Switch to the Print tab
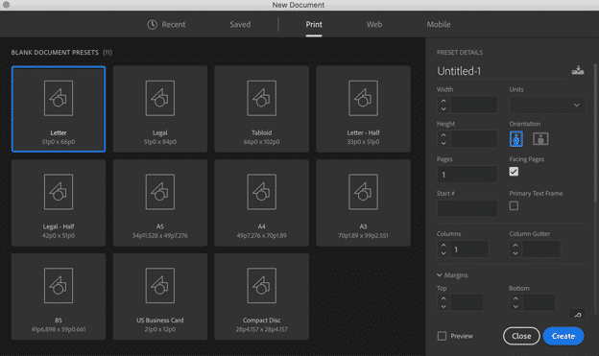Image resolution: width=599 pixels, height=356 pixels. 314,24
